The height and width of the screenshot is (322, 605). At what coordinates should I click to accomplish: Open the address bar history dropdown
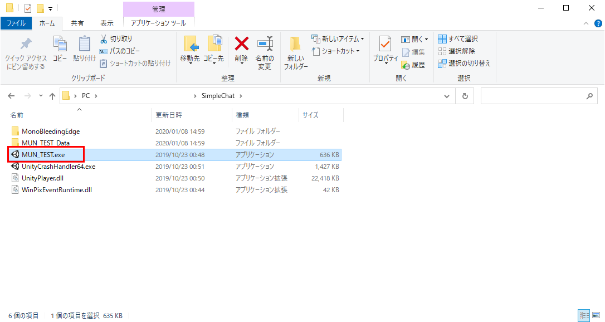pyautogui.click(x=447, y=96)
